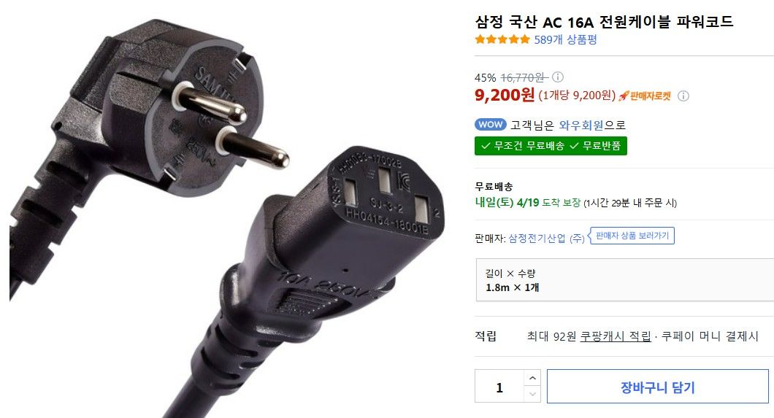Image resolution: width=774 pixels, height=418 pixels.
Task: Click the info icon beside the 판매자로켓 badge
Action: click(683, 96)
